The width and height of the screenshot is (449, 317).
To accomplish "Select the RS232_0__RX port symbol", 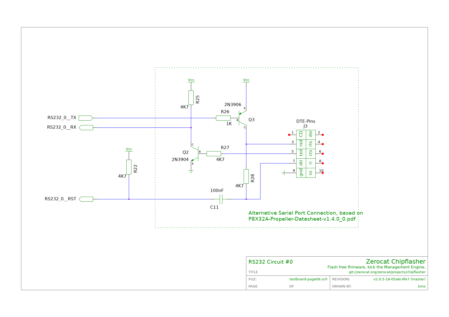I will coord(86,127).
